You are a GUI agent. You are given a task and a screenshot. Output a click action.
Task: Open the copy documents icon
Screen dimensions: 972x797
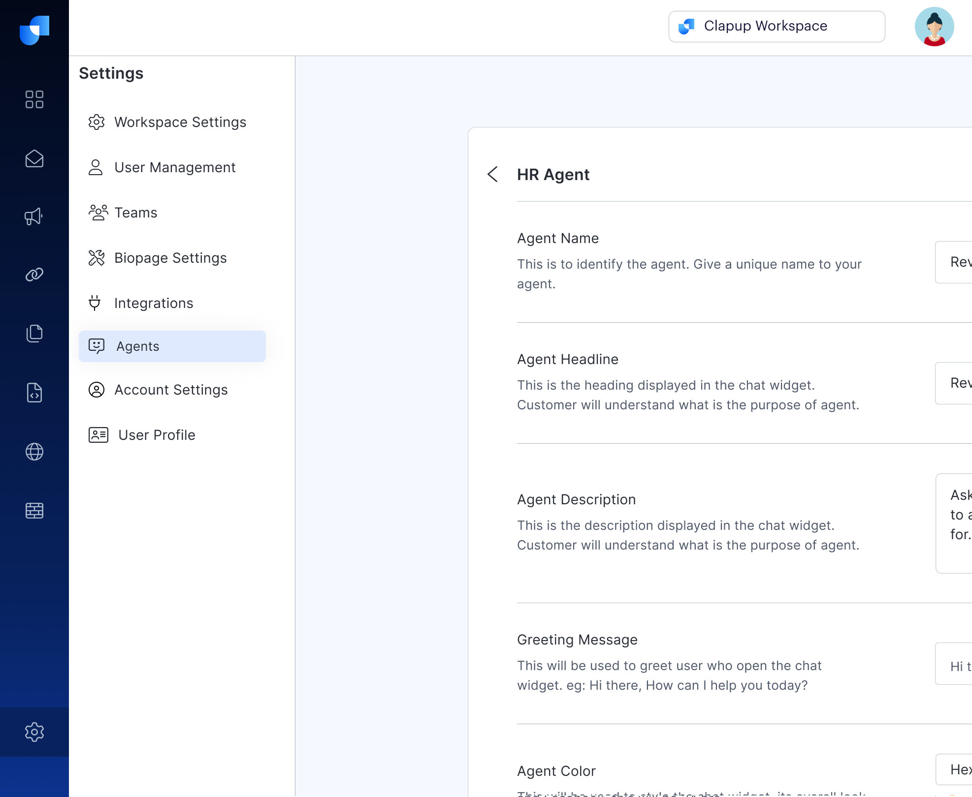(34, 334)
